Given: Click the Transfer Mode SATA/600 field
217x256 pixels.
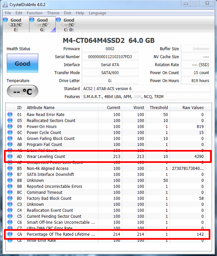Looking at the screenshot, I should [x=110, y=73].
